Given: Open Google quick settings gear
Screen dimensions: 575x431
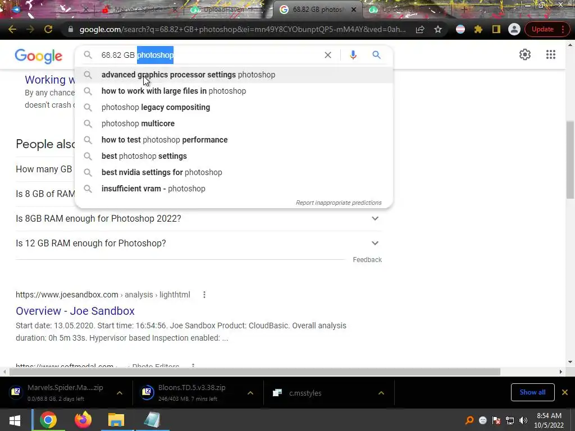Looking at the screenshot, I should pyautogui.click(x=525, y=54).
